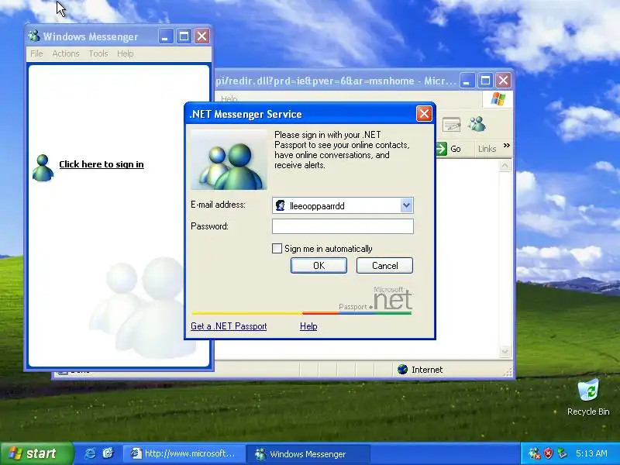Image resolution: width=620 pixels, height=465 pixels.
Task: Click the user icon in E-mail address field
Action: click(x=281, y=205)
